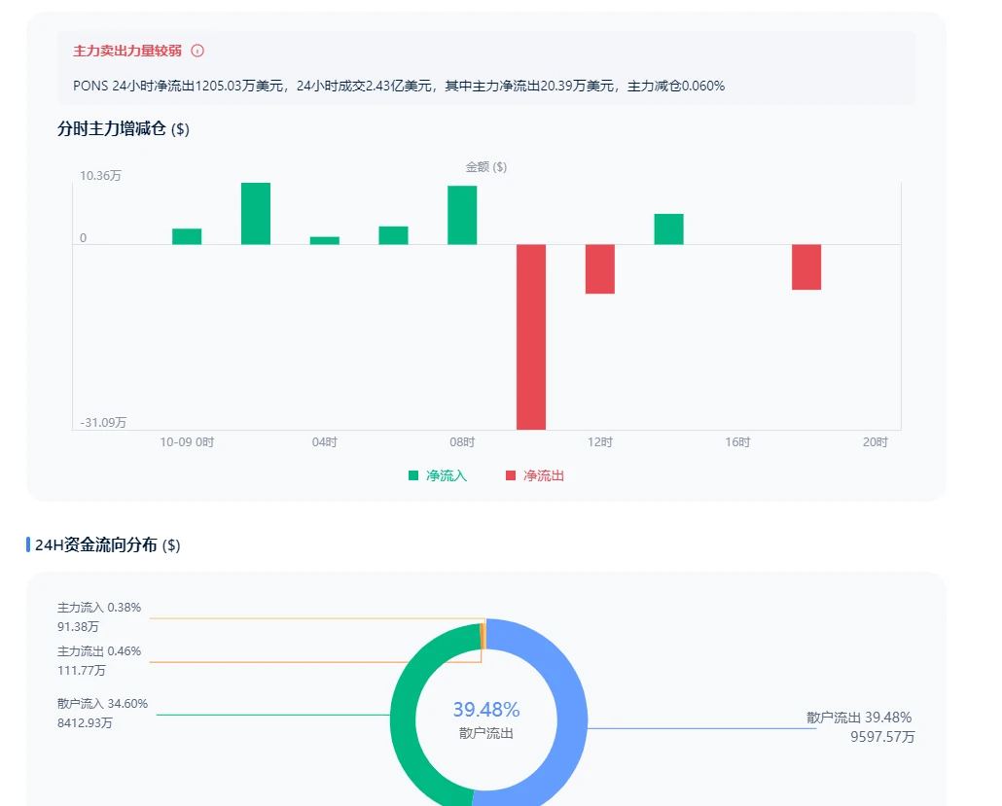The height and width of the screenshot is (806, 1002).
Task: Select the red bar above 12时
Action: point(600,269)
